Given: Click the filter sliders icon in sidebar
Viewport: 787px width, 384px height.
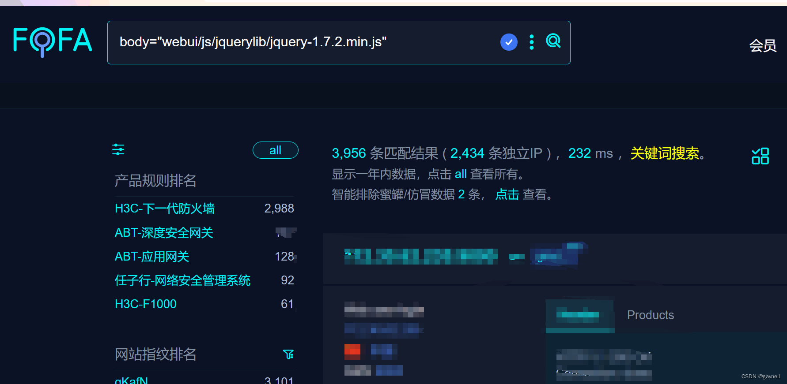Looking at the screenshot, I should point(118,150).
